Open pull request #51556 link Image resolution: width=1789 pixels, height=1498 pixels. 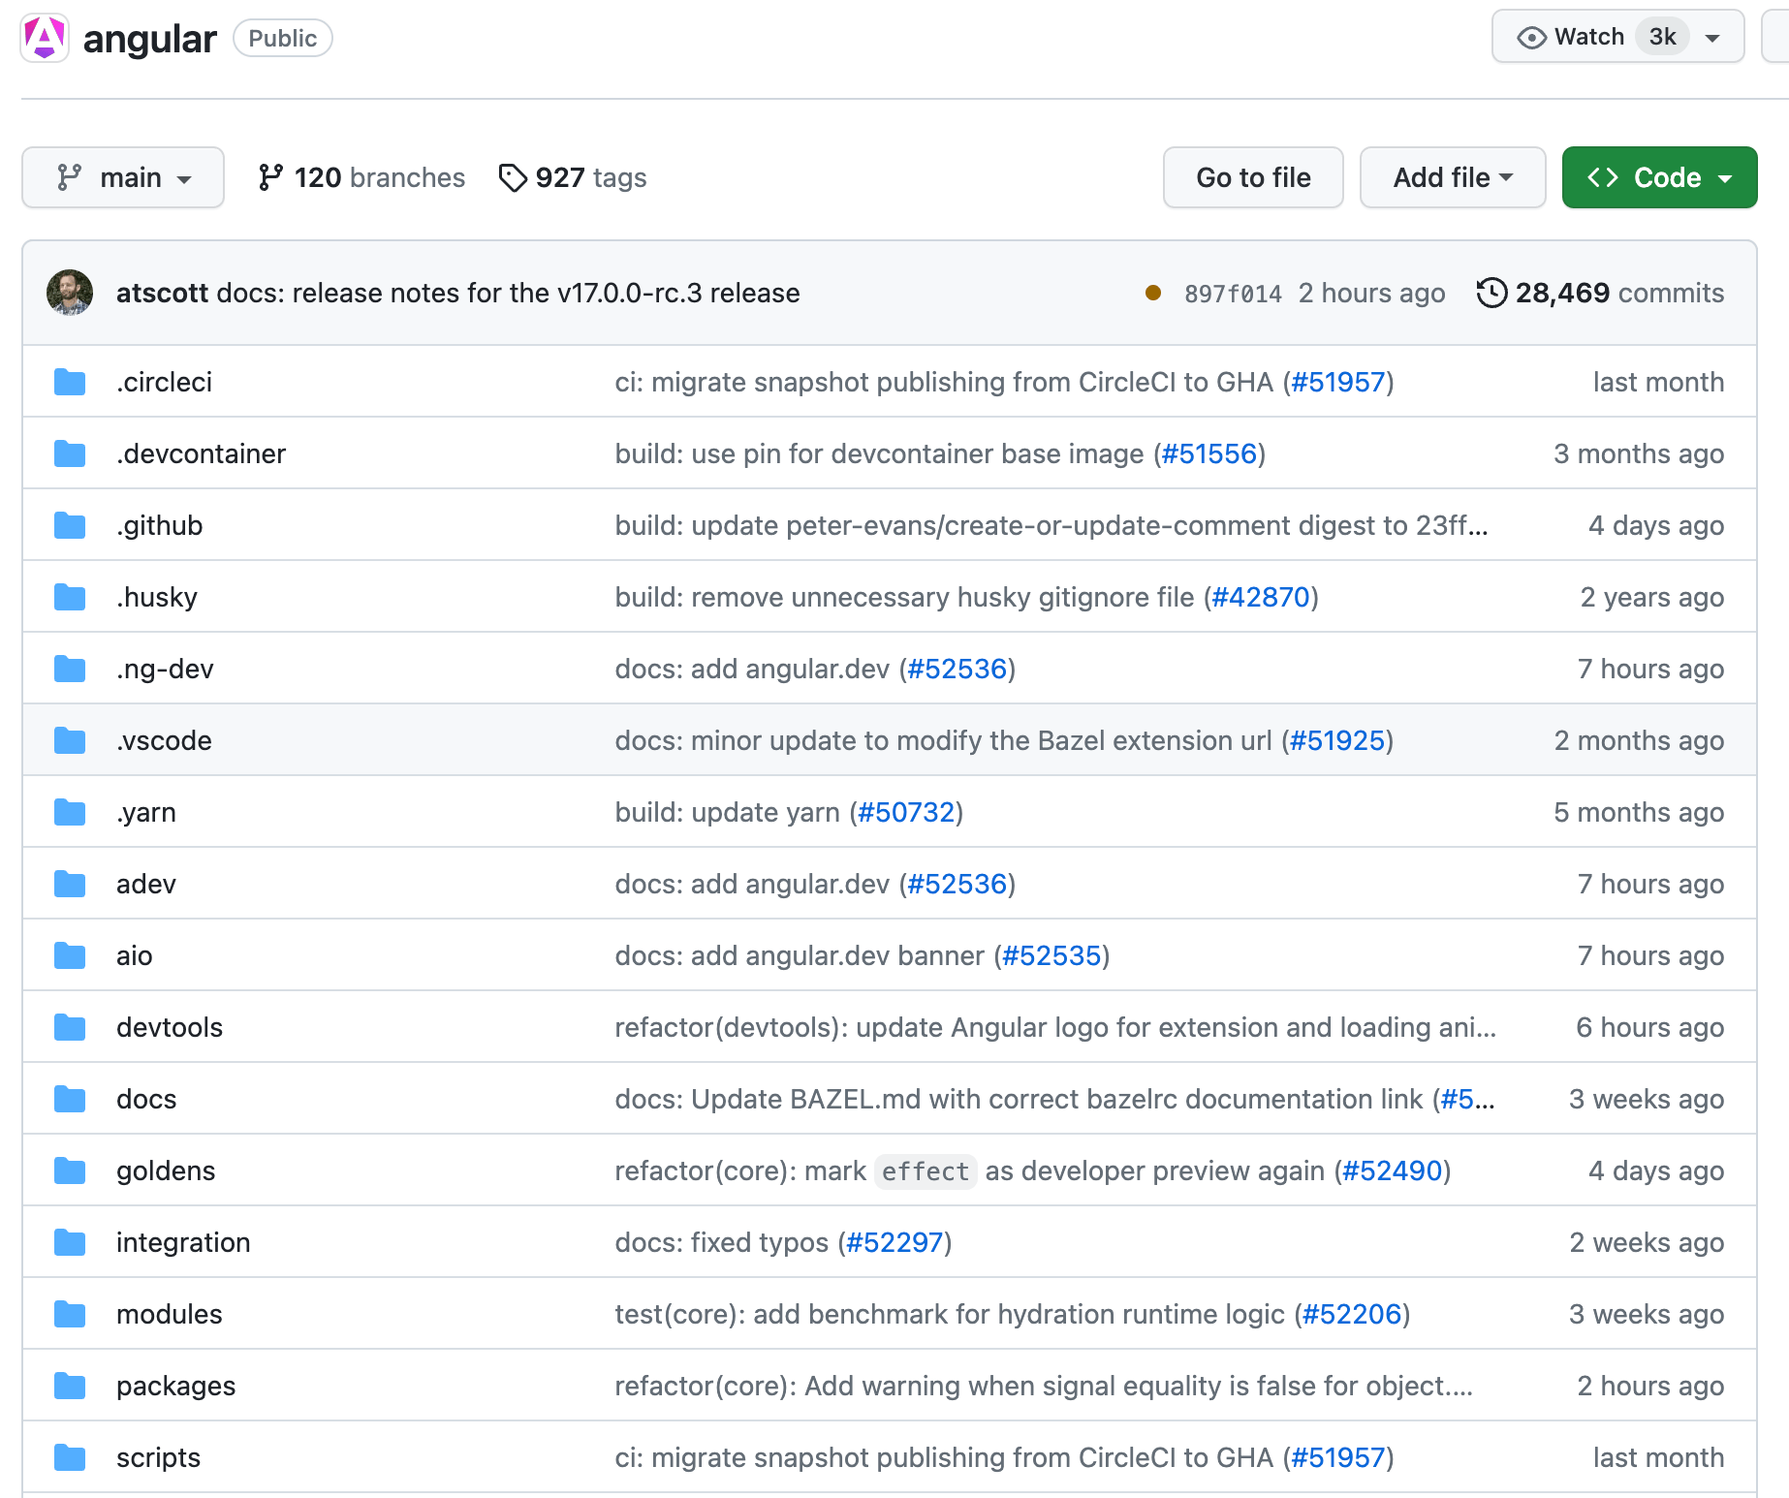(1209, 453)
